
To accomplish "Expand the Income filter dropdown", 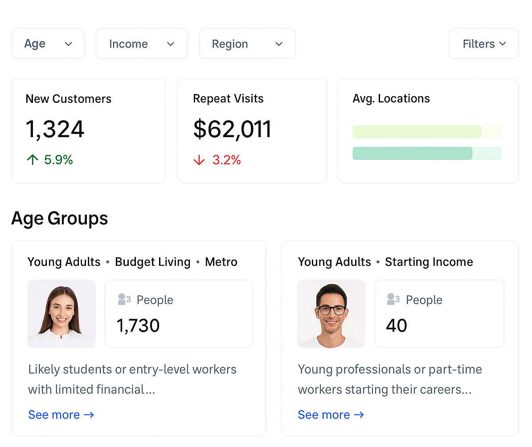I will pyautogui.click(x=142, y=44).
